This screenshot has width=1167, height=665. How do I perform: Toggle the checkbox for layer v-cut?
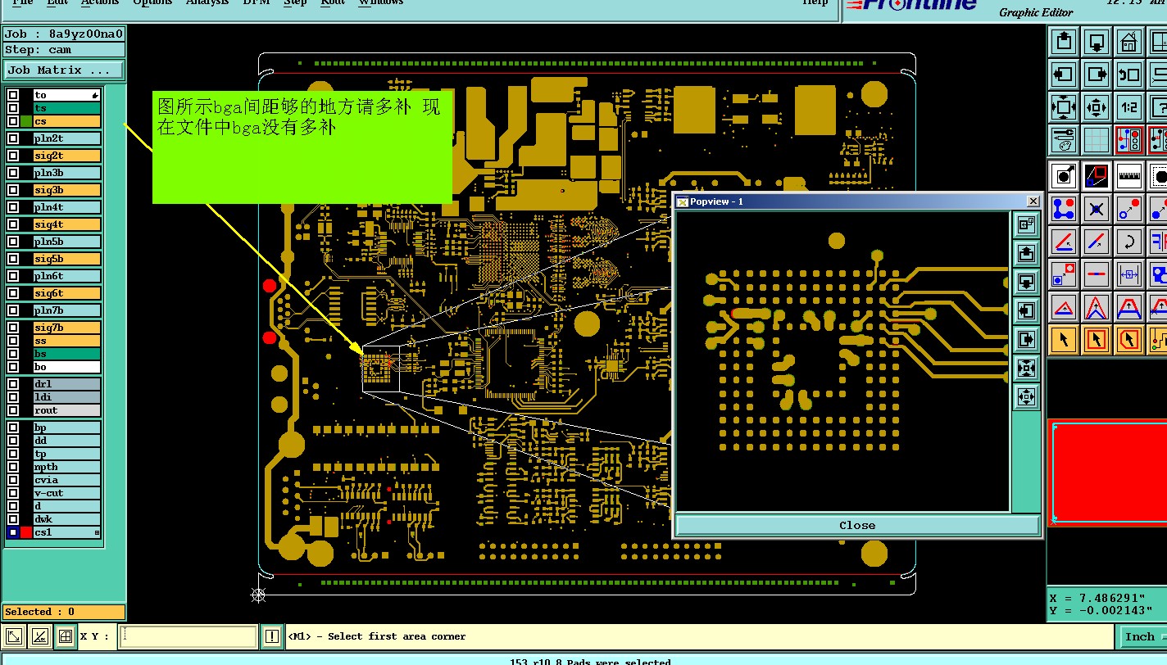coord(13,493)
